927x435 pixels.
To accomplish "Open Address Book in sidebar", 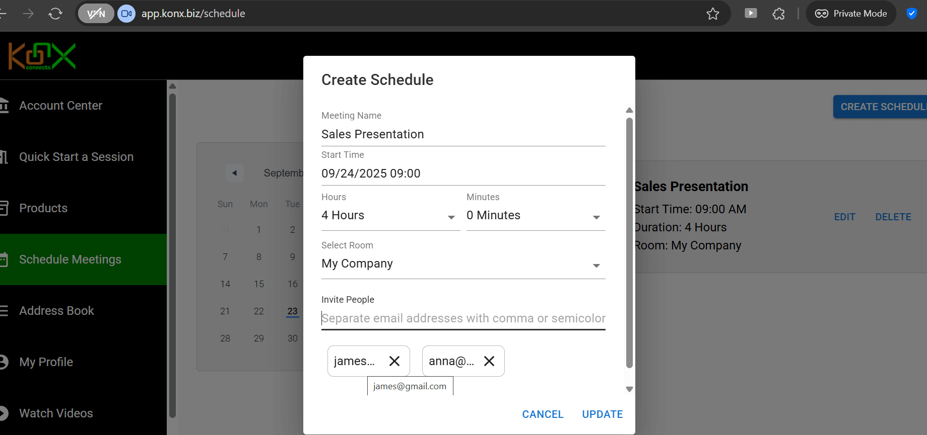I will click(x=56, y=311).
